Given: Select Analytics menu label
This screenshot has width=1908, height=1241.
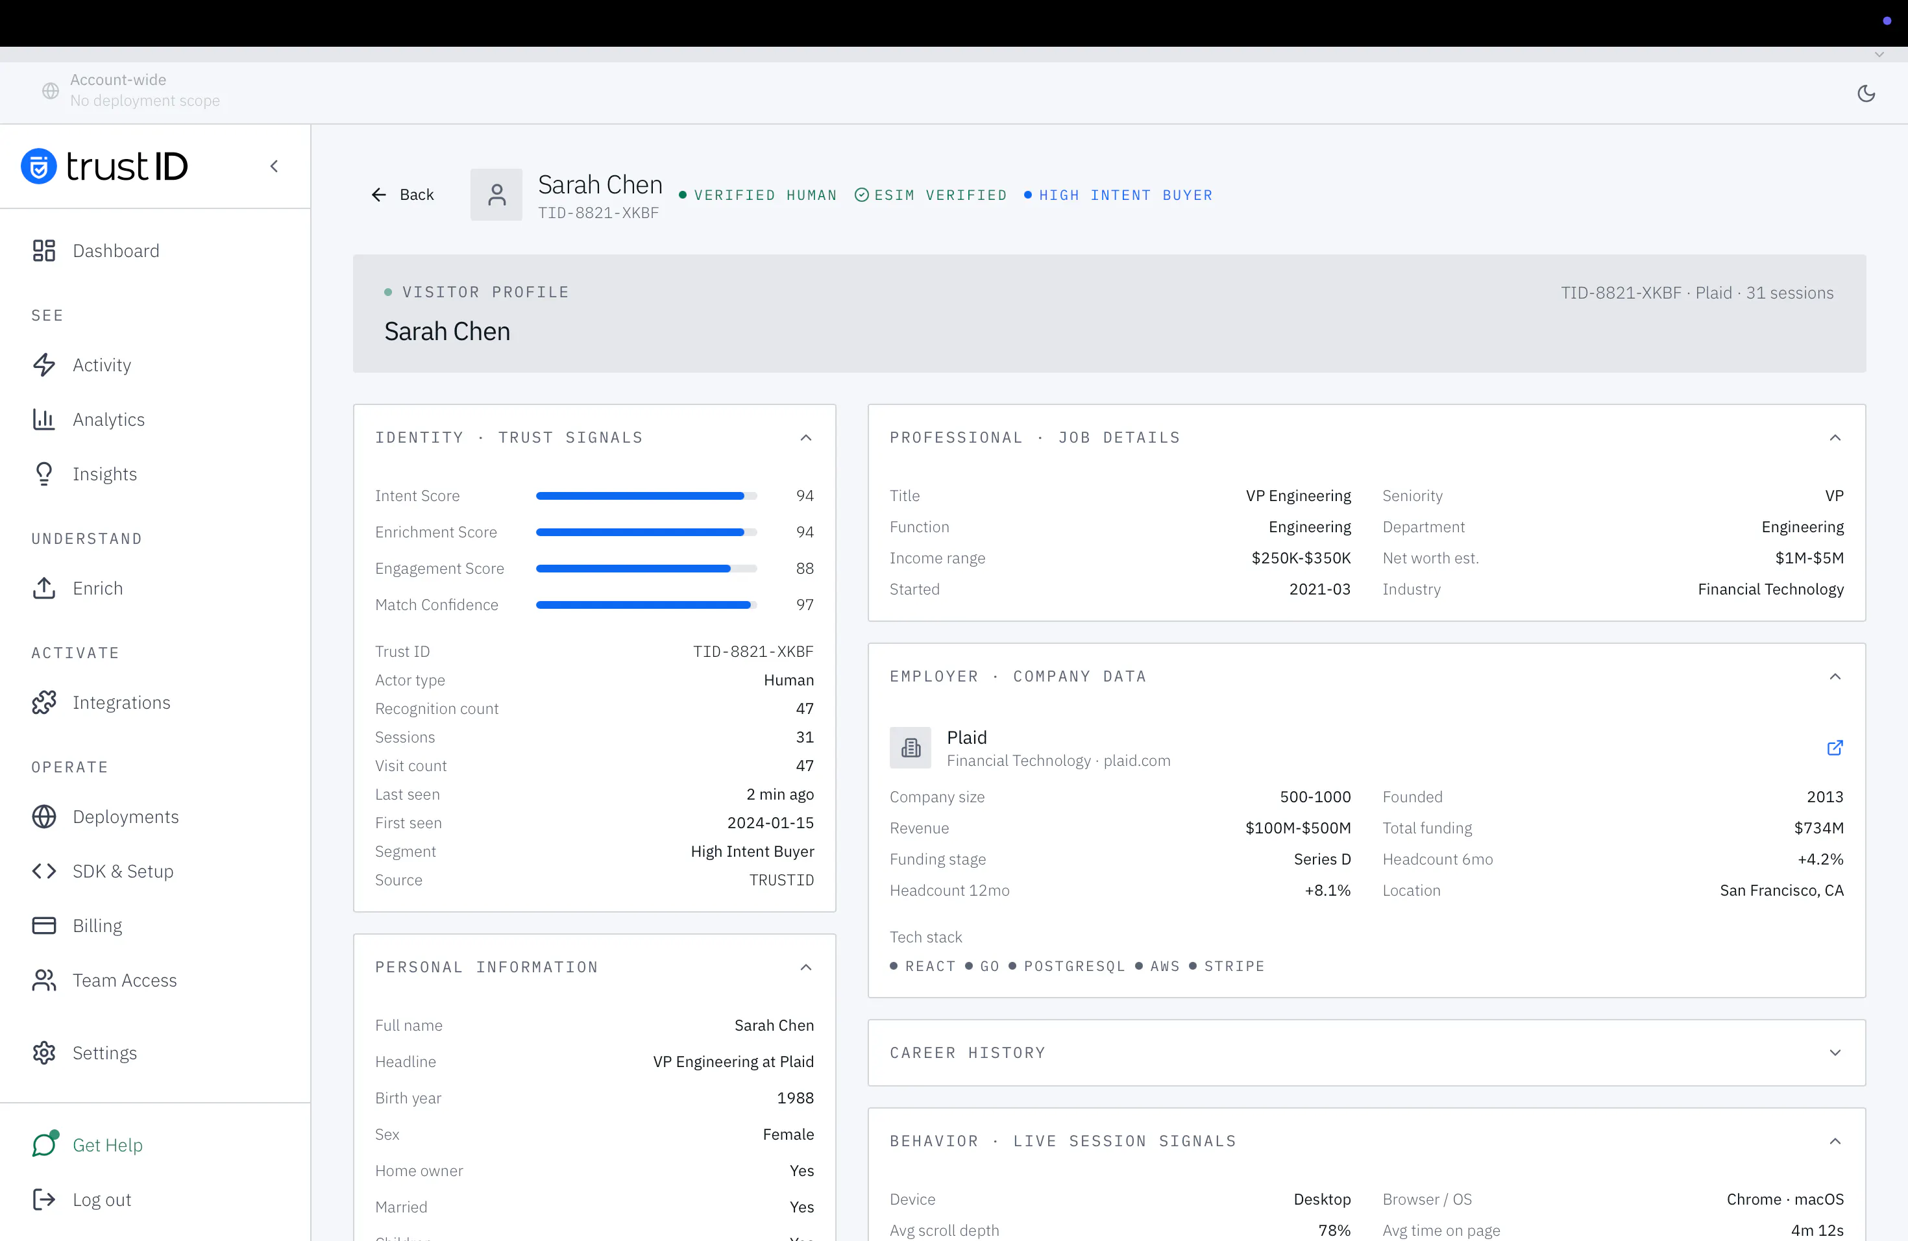Looking at the screenshot, I should point(109,419).
